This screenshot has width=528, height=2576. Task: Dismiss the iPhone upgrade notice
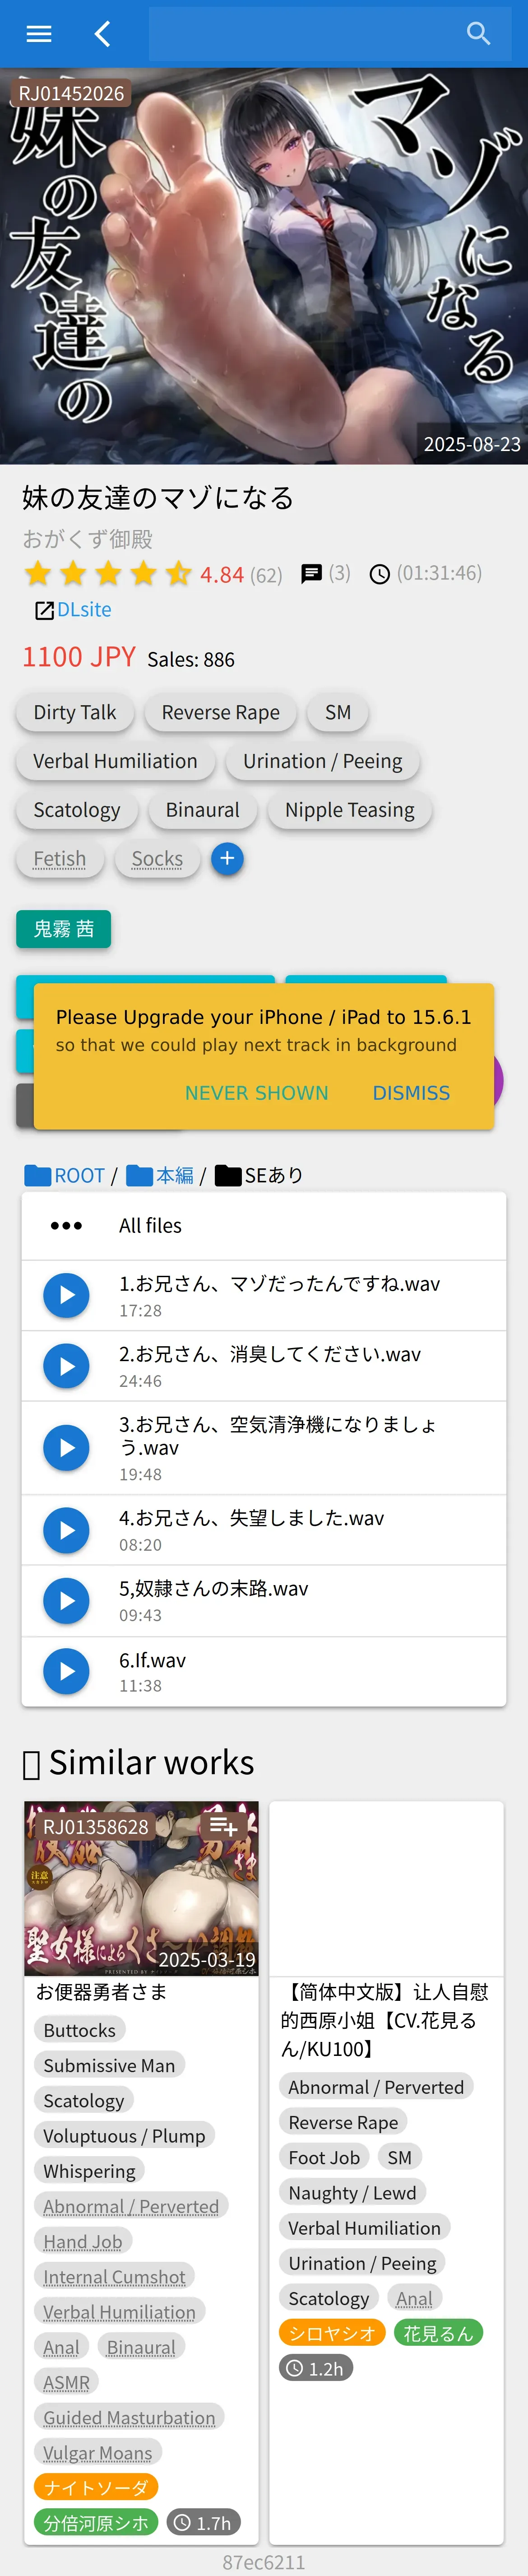click(x=411, y=1093)
